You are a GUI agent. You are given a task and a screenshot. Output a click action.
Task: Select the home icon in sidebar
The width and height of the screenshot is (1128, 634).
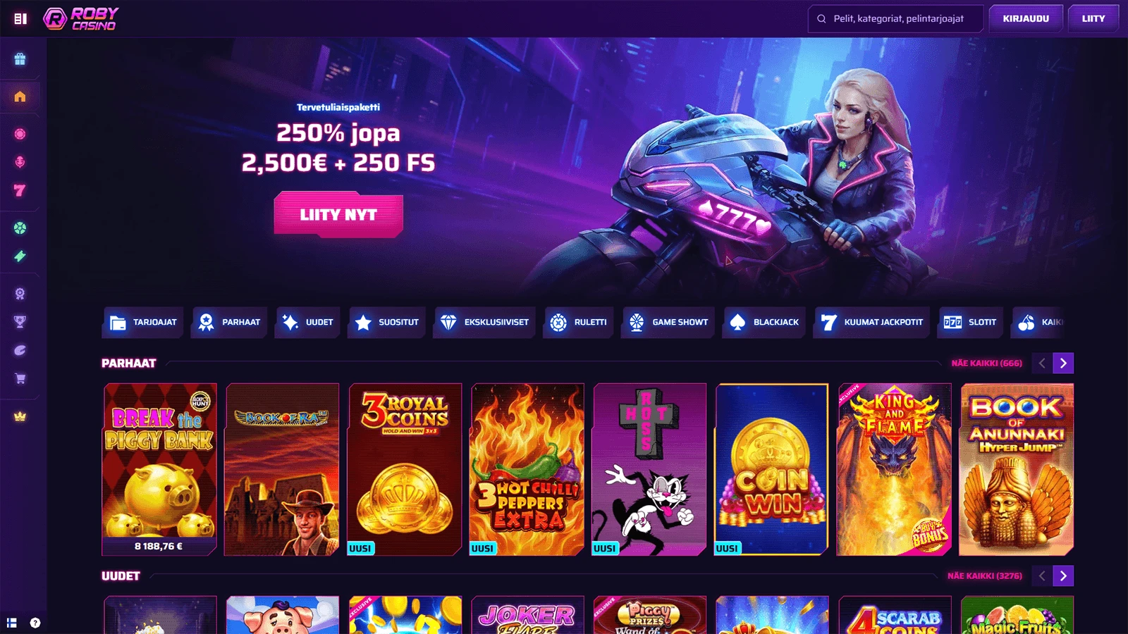click(20, 97)
